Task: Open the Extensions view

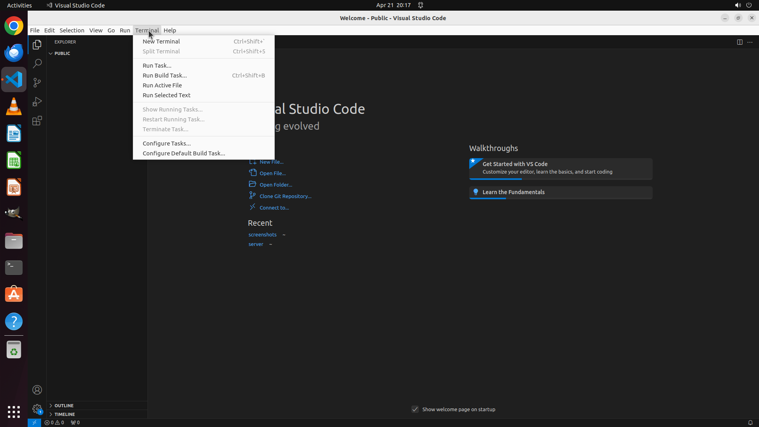Action: pos(37,121)
